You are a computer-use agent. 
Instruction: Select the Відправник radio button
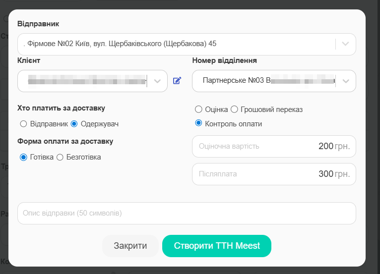23,123
